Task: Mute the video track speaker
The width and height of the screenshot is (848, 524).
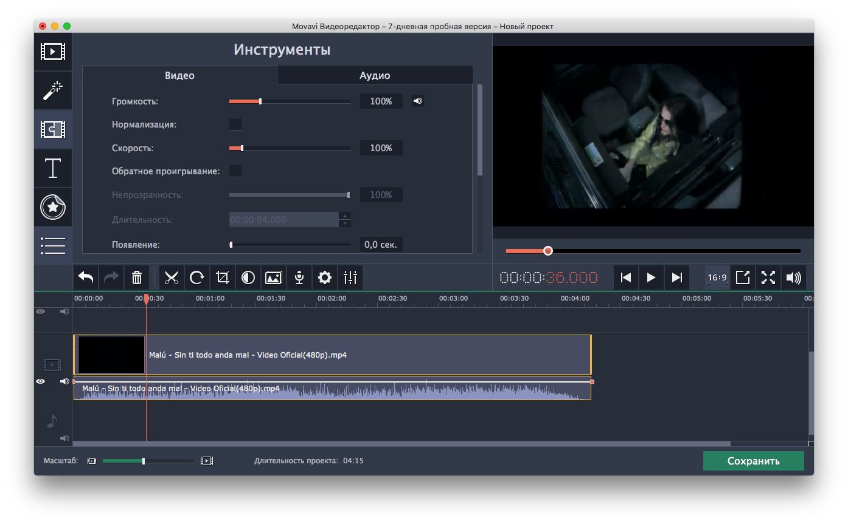Action: [64, 381]
